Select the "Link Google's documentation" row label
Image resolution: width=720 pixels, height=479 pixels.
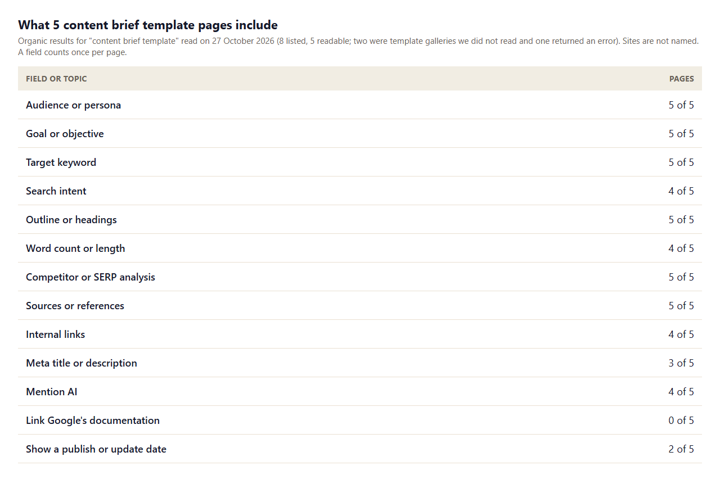click(x=93, y=421)
